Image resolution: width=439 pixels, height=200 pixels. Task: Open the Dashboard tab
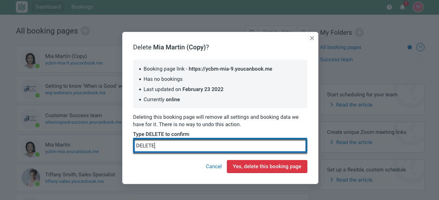[48, 7]
